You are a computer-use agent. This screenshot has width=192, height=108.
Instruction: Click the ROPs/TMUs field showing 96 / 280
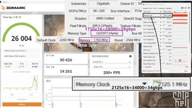(99, 11)
